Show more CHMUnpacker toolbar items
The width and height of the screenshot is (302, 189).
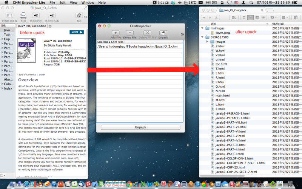(x=182, y=34)
